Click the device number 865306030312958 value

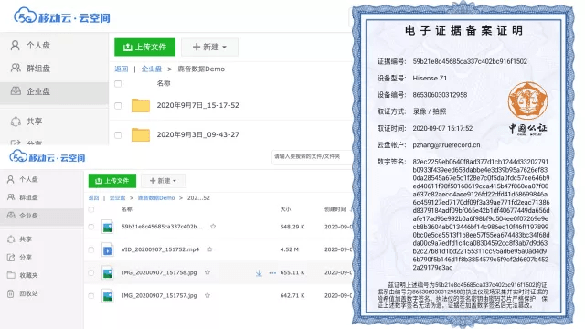pos(440,95)
